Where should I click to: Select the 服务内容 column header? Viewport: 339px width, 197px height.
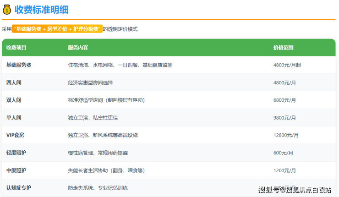78,48
